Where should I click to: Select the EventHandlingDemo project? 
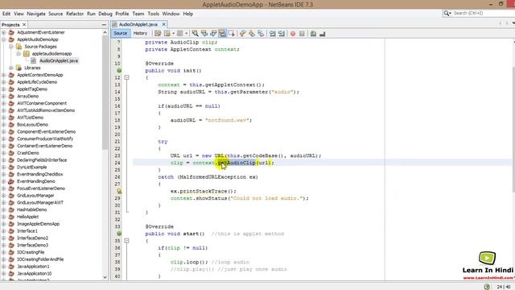click(x=35, y=181)
